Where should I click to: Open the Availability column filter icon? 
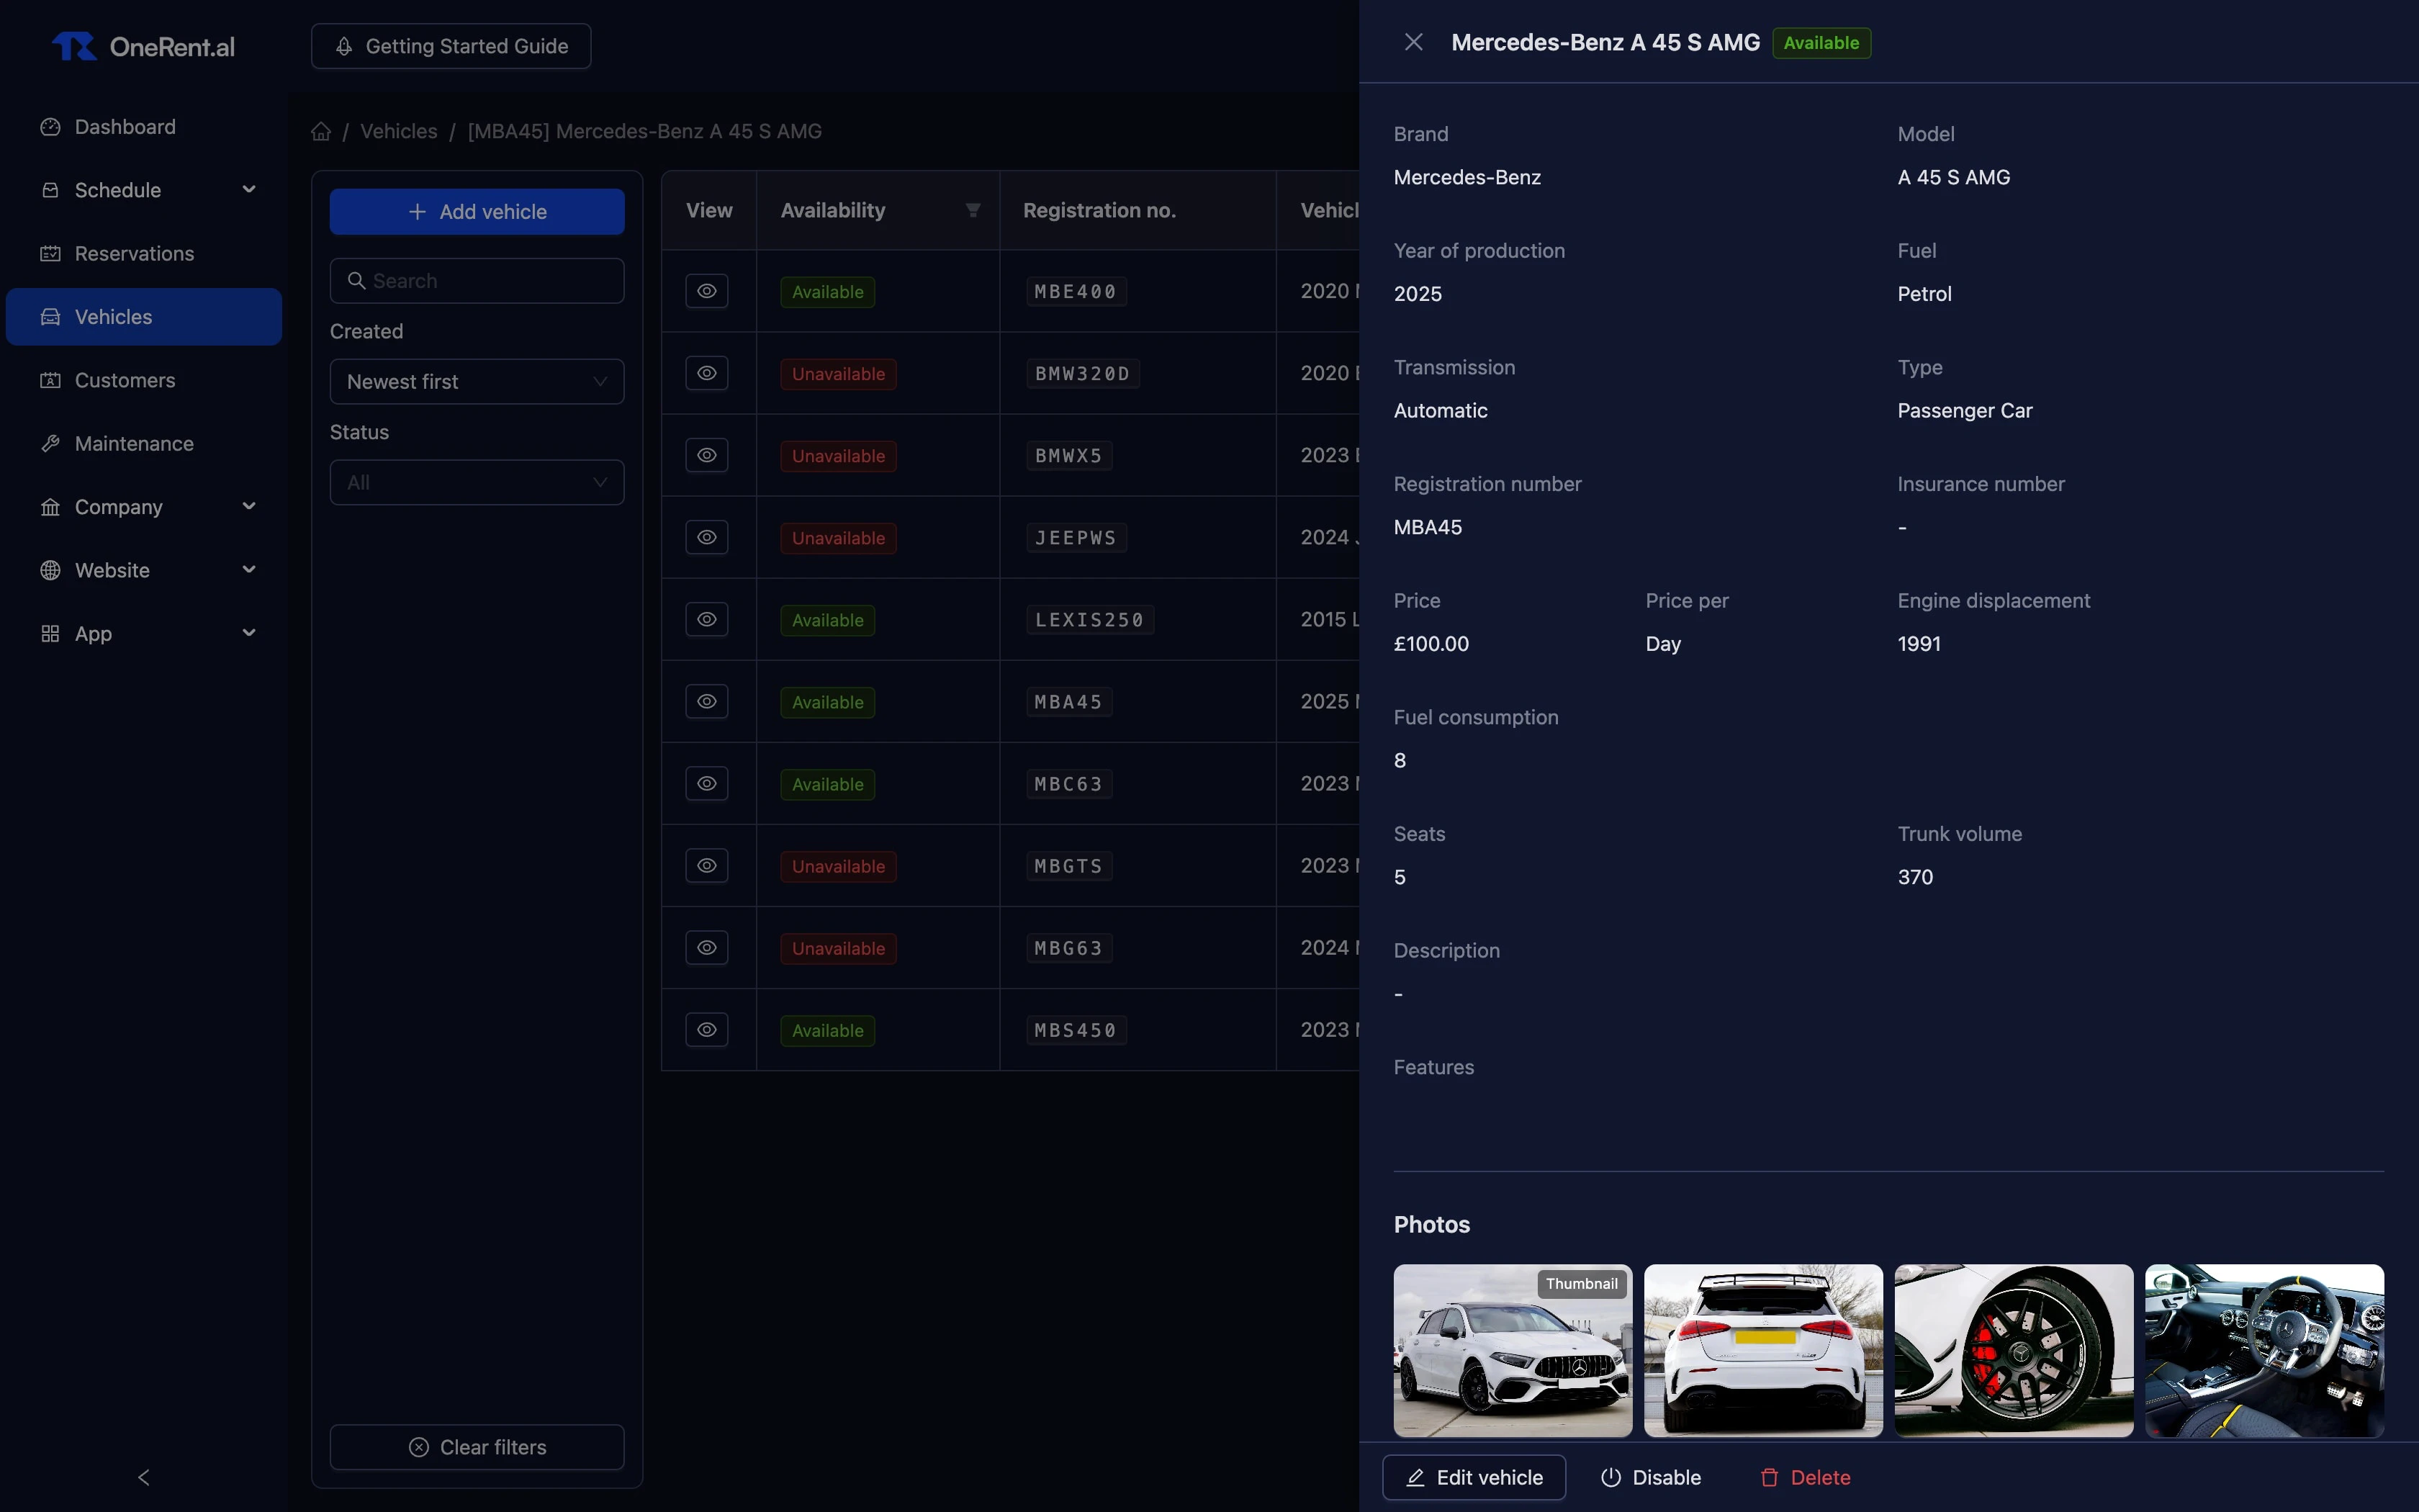coord(973,210)
